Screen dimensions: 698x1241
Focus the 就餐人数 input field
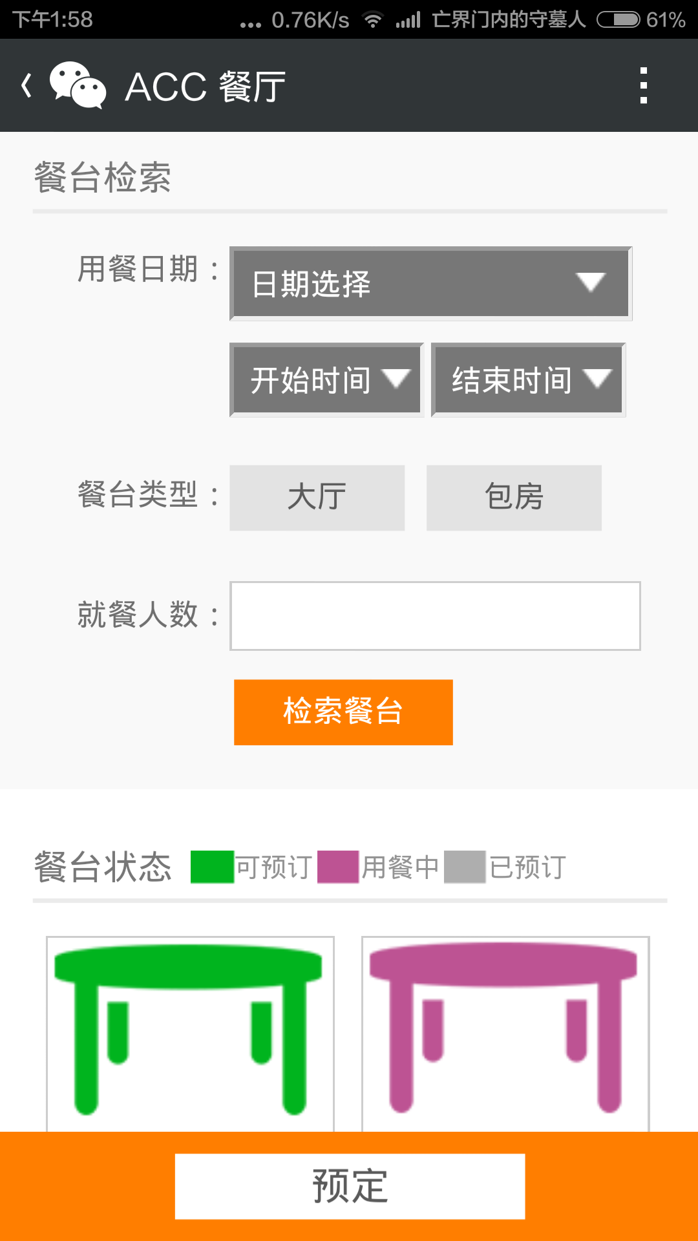coord(435,615)
